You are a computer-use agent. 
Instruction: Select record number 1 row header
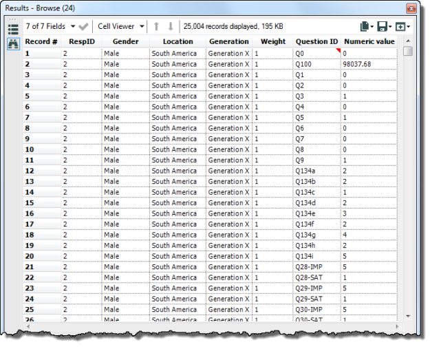tap(42, 54)
